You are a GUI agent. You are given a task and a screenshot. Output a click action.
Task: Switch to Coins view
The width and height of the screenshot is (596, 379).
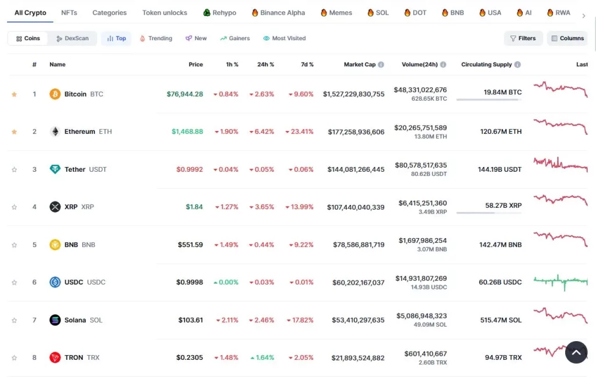28,38
